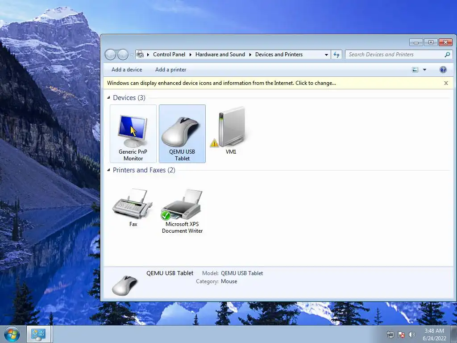Go to Hardware and Sound breadcrumb

[x=220, y=54]
